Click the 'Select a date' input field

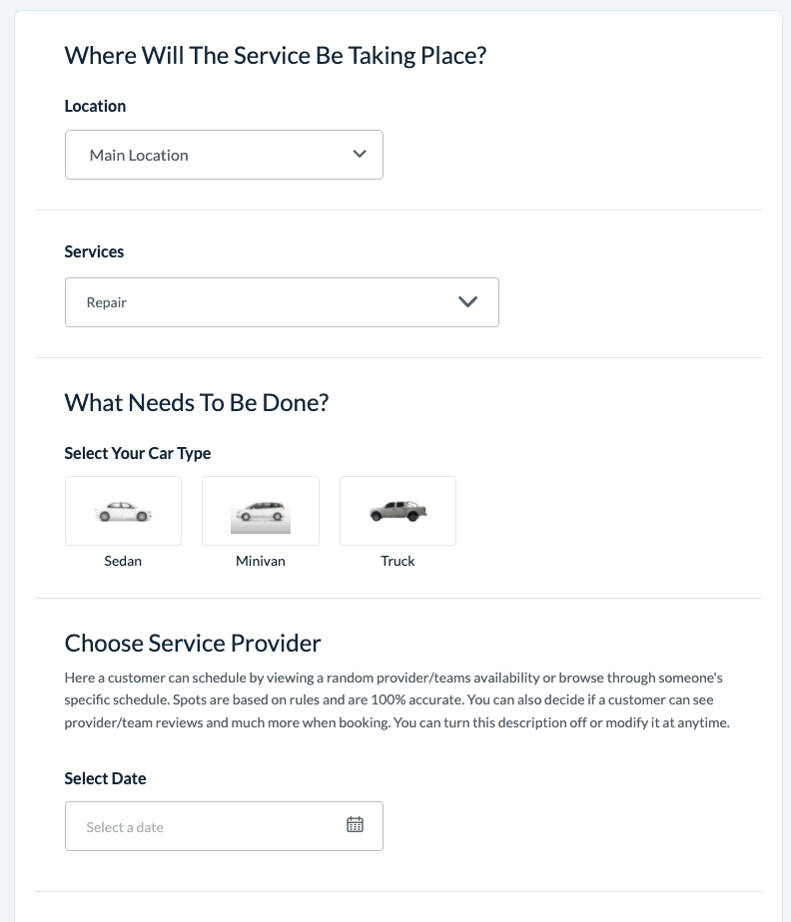pos(200,826)
